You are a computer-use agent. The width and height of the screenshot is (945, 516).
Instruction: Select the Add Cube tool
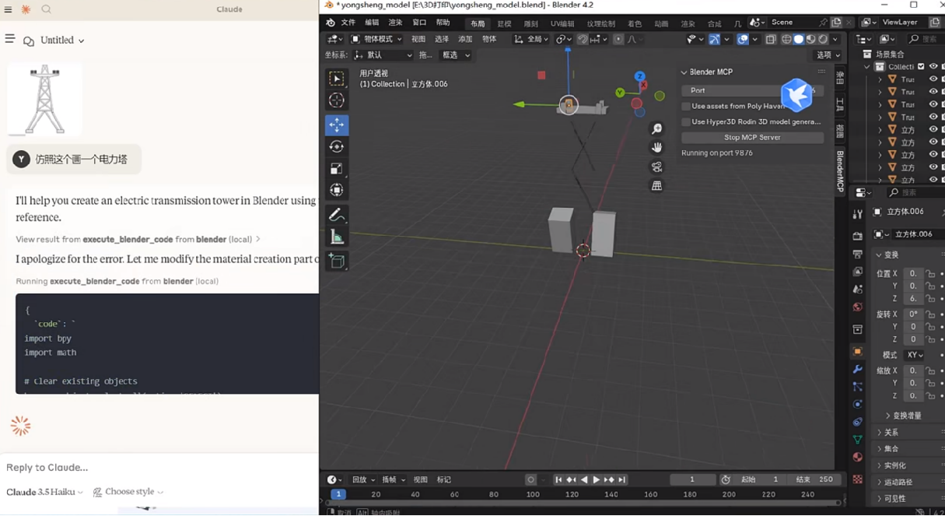337,261
